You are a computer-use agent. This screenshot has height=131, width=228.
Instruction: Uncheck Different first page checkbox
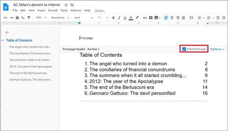[184, 49]
